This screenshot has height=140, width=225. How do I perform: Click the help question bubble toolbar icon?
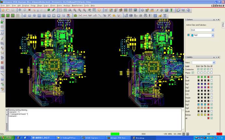click(x=188, y=10)
